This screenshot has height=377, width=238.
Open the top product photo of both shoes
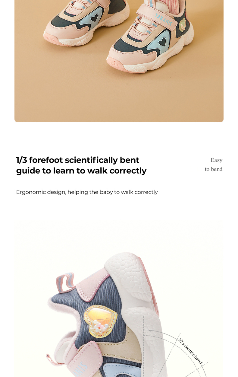[119, 61]
